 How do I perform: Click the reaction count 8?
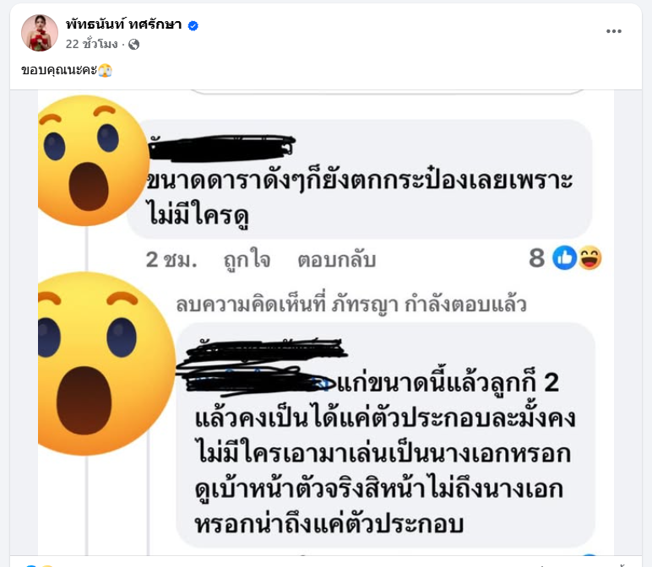click(x=537, y=258)
